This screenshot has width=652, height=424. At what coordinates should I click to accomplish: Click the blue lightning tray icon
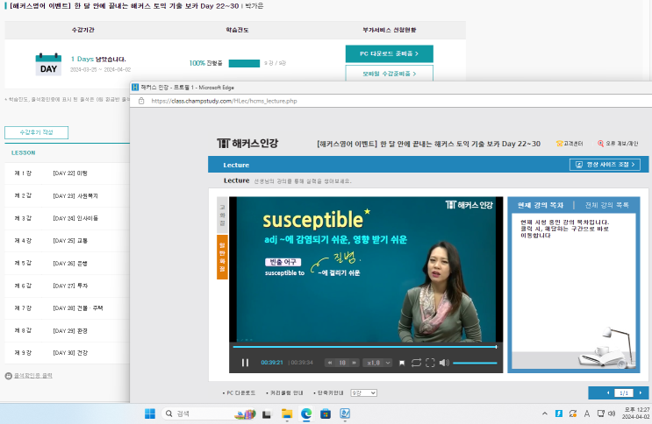tap(559, 413)
